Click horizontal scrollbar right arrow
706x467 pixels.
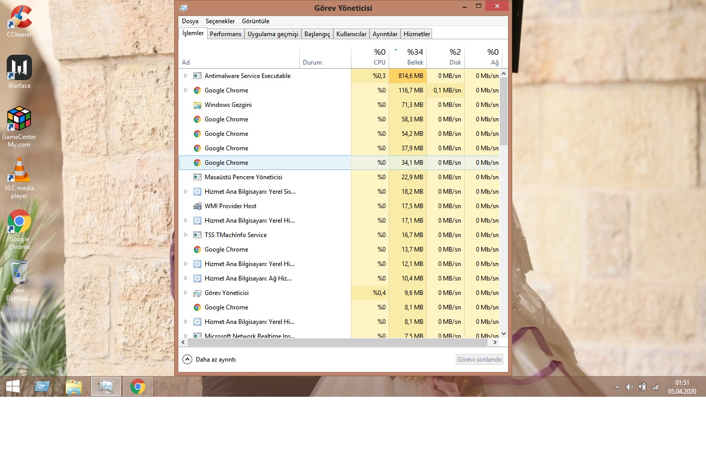point(495,342)
